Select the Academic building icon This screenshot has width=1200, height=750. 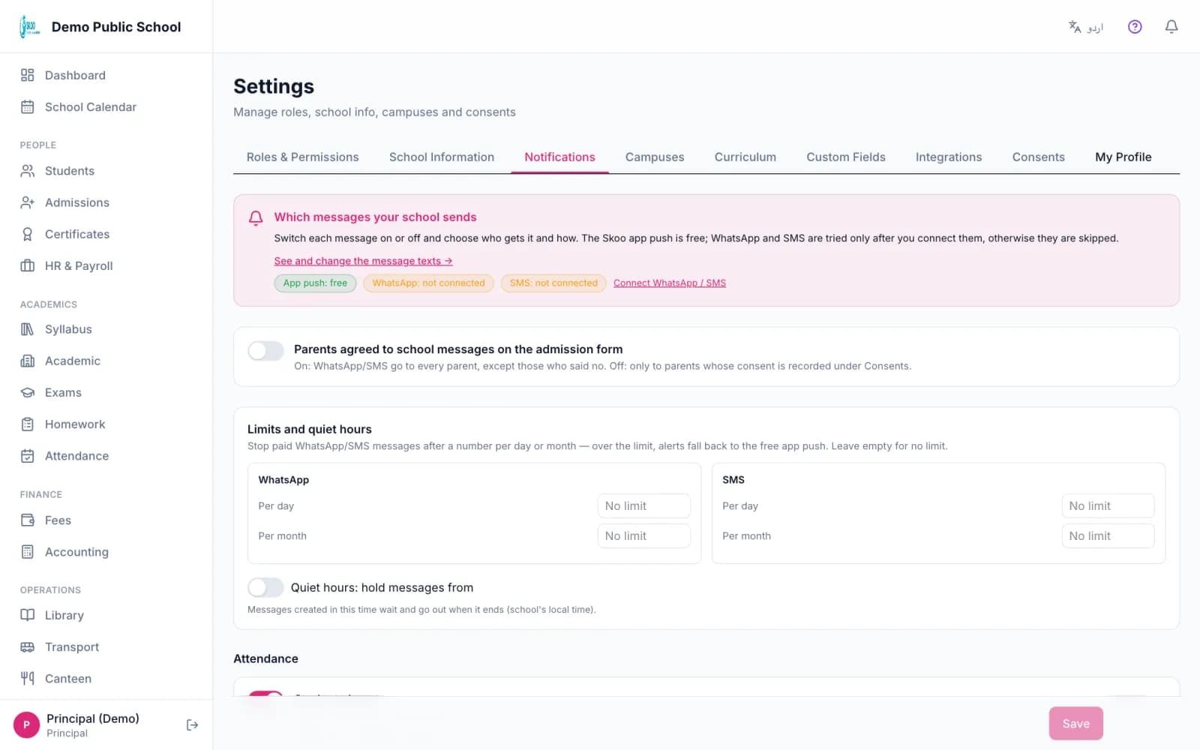pos(28,361)
